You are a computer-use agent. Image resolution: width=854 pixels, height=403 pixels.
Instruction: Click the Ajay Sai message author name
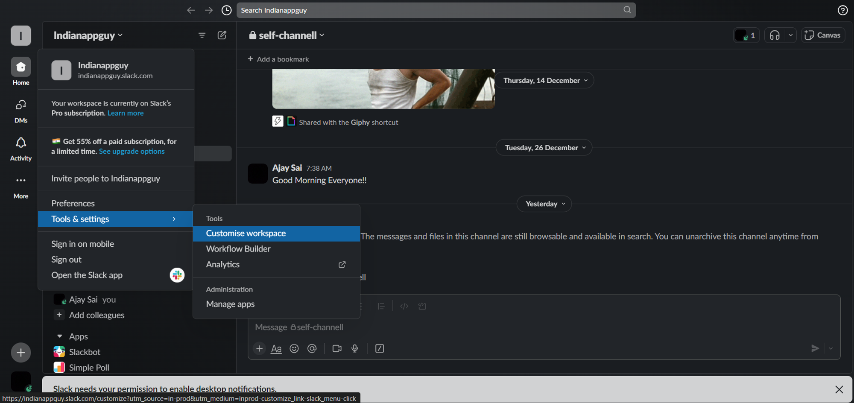[x=287, y=168]
